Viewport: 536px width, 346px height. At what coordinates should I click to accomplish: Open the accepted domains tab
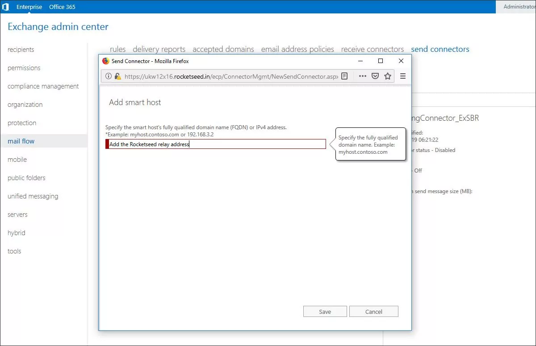223,49
